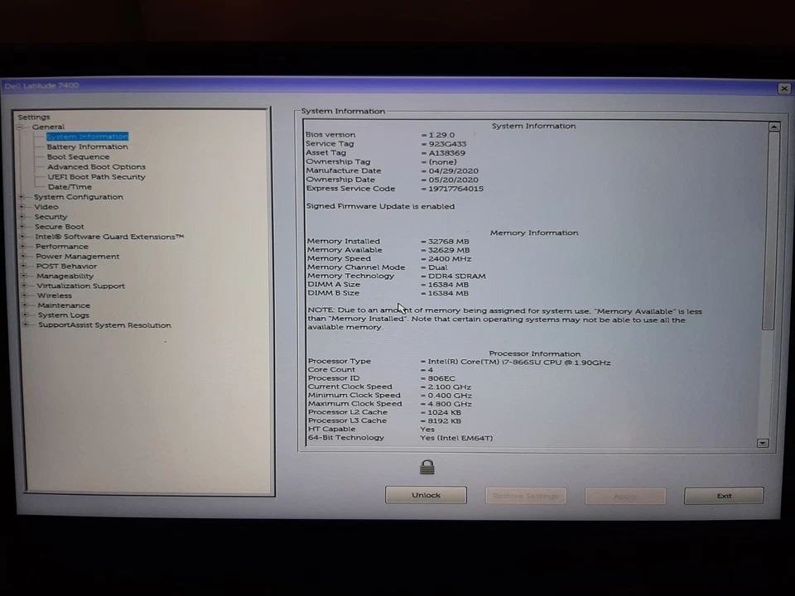Click the Unlock button
This screenshot has height=596, width=795.
tap(426, 494)
